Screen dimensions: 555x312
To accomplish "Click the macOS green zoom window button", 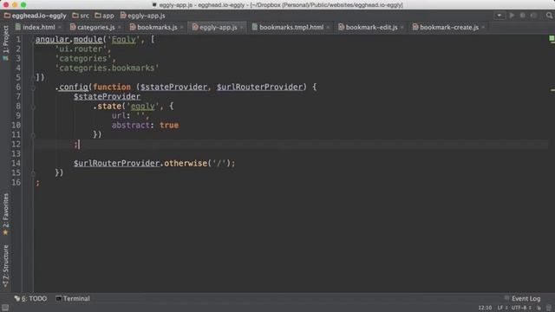I will (23, 5).
